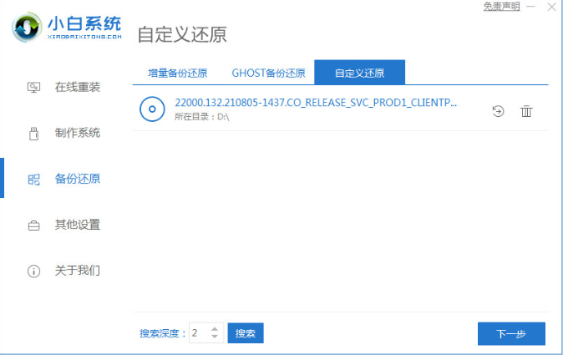Decrease search depth with down arrow

click(x=215, y=337)
